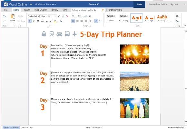Increase indent with the indent icon
This screenshot has width=187, height=129.
[x=90, y=16]
